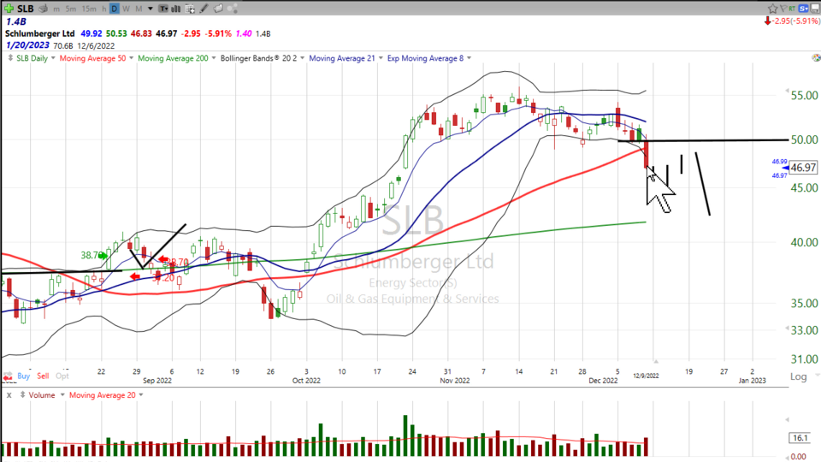
Task: Open the drawing tools pencil icon
Action: [x=204, y=9]
